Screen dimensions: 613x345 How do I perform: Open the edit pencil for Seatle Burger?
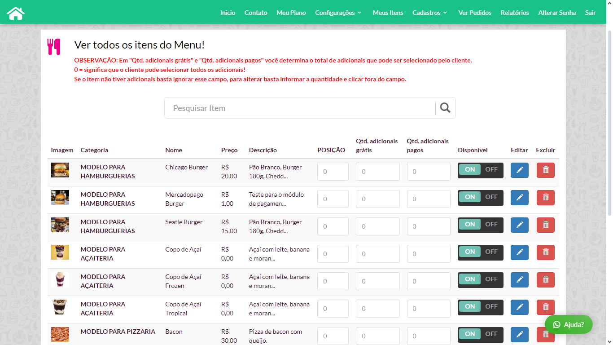click(519, 225)
